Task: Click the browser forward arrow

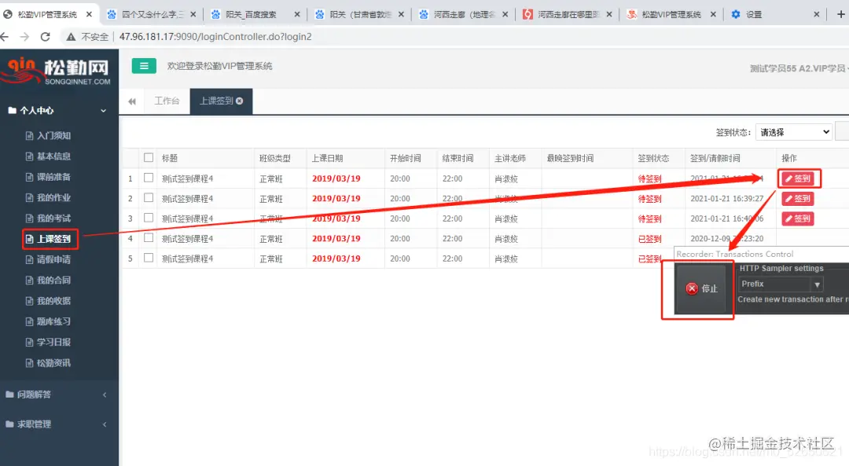Action: tap(24, 37)
